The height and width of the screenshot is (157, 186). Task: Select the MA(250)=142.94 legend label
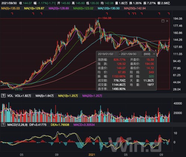(x=135, y=8)
